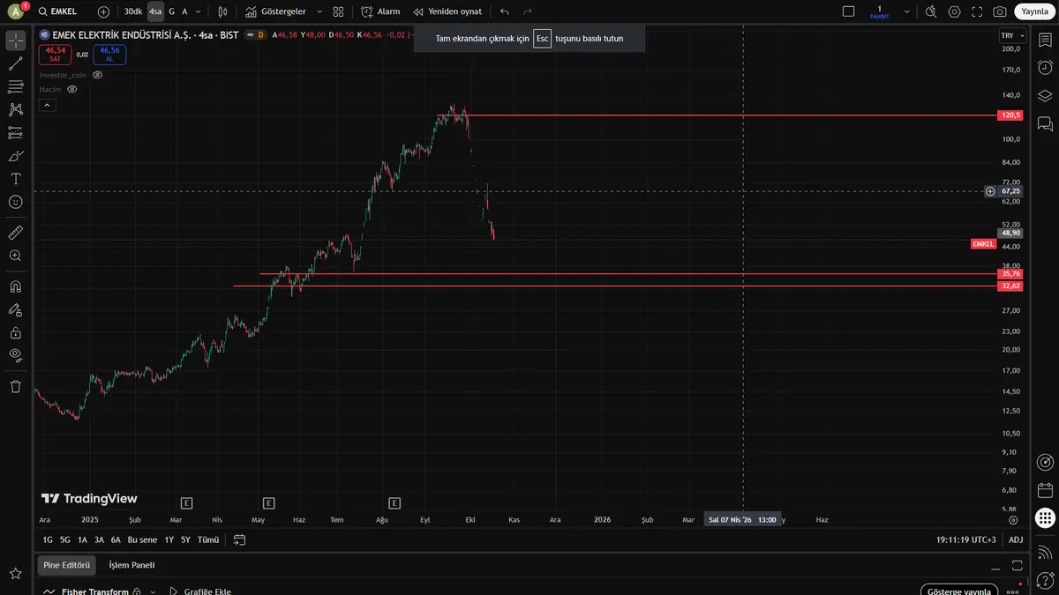The width and height of the screenshot is (1059, 595).
Task: Open the forecasting and measurement tools
Action: [x=16, y=132]
